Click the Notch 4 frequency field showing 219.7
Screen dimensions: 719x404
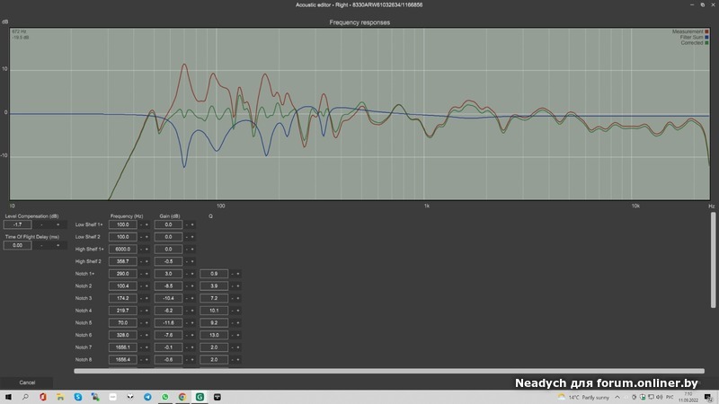click(x=123, y=311)
